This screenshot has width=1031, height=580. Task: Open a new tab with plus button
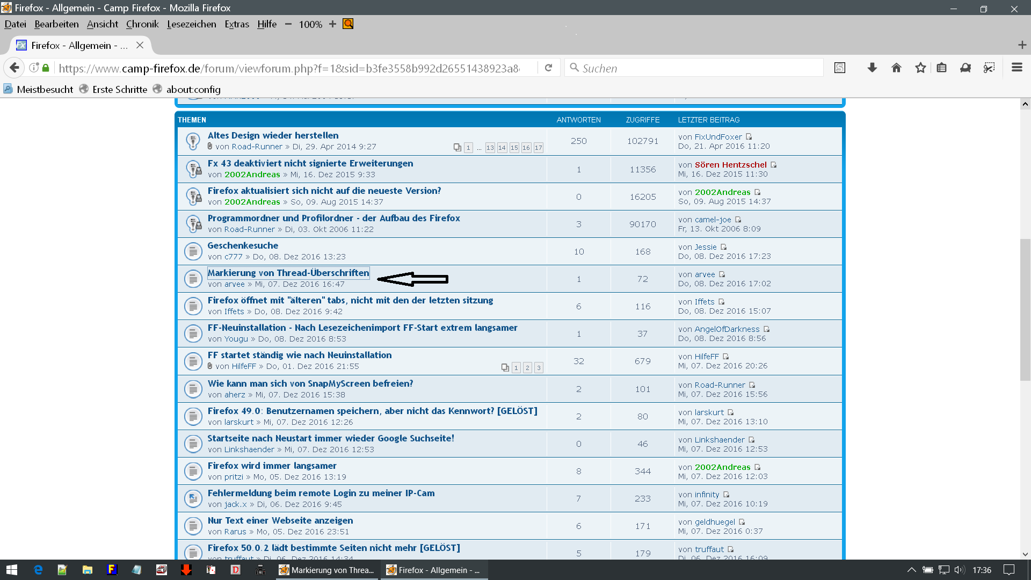tap(1022, 45)
